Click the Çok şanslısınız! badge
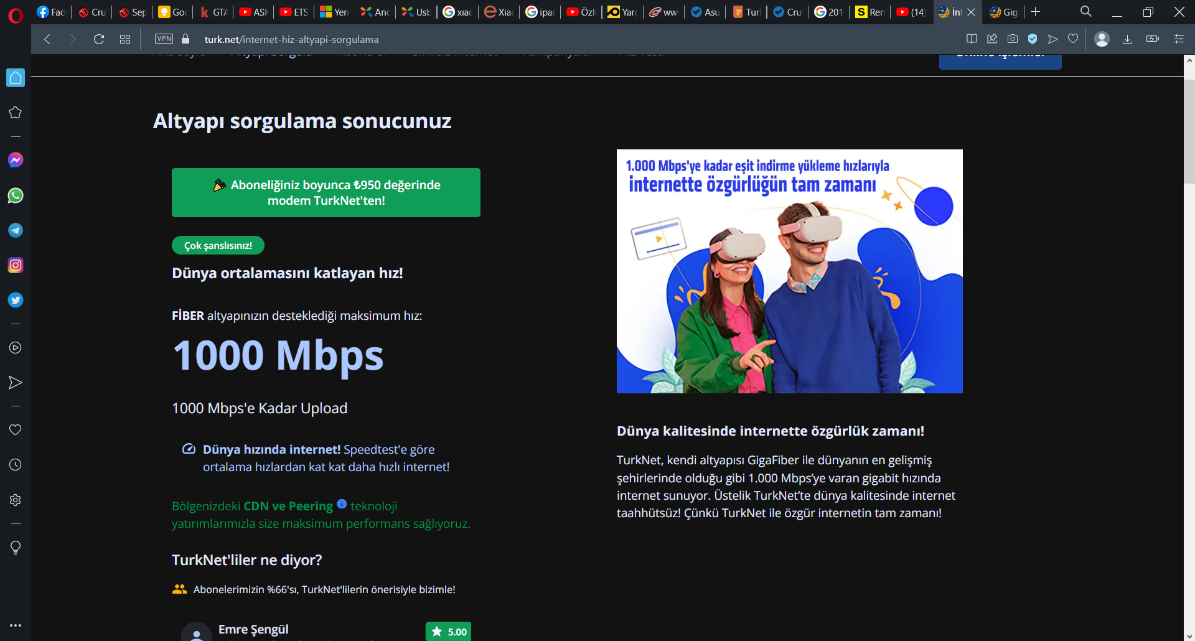 [218, 245]
